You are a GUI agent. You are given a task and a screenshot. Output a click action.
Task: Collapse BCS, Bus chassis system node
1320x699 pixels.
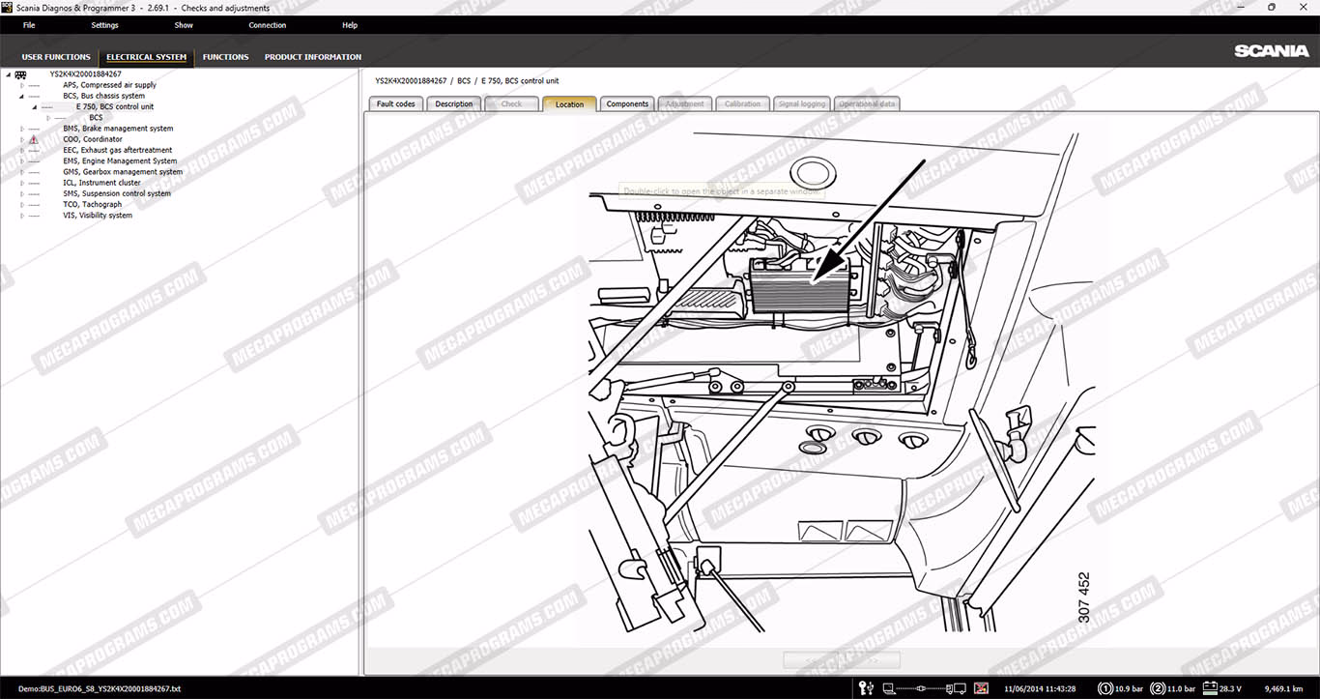click(x=21, y=97)
